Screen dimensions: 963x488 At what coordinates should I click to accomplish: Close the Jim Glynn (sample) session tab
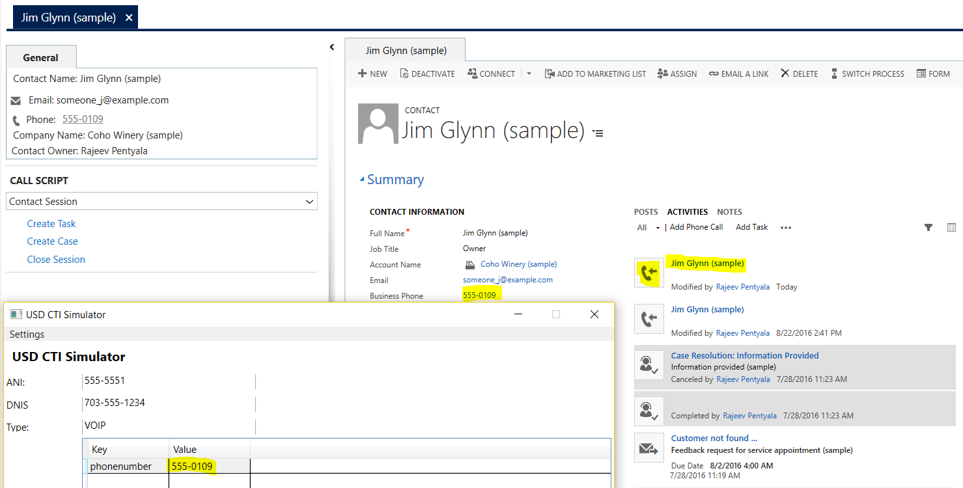click(x=129, y=18)
